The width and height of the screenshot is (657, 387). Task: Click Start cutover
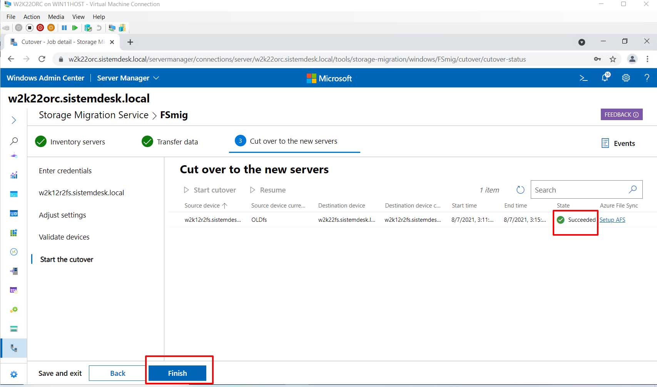click(x=210, y=190)
